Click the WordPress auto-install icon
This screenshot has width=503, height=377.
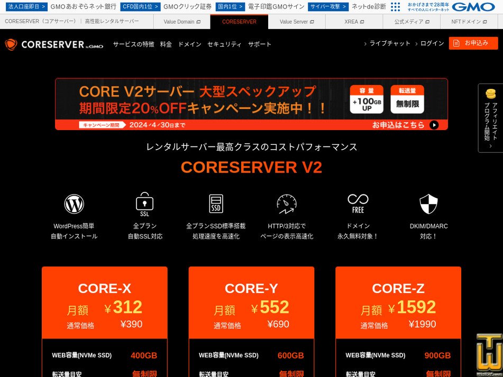click(x=74, y=204)
